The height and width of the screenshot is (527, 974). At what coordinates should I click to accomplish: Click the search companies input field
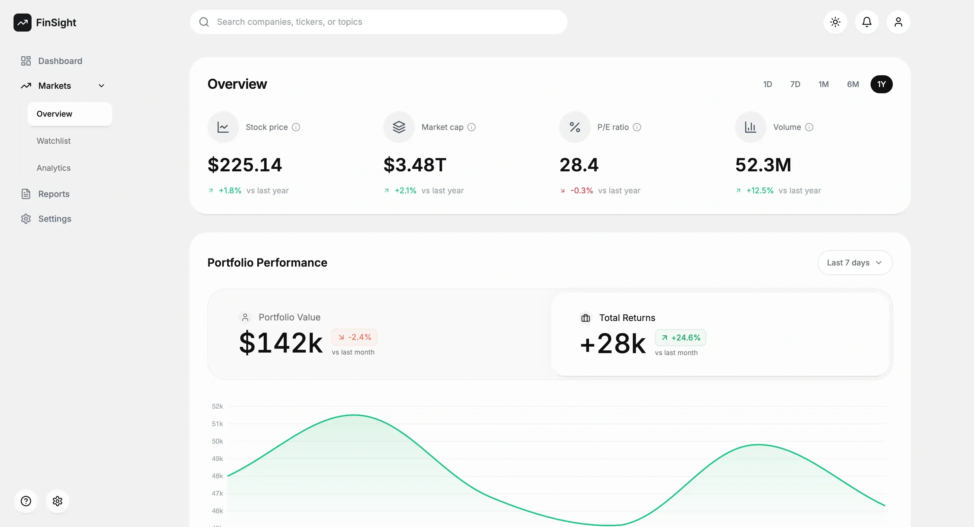pyautogui.click(x=378, y=21)
